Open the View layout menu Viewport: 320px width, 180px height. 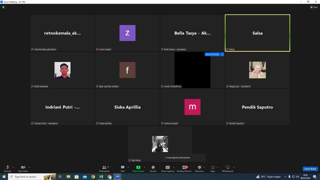point(314,7)
